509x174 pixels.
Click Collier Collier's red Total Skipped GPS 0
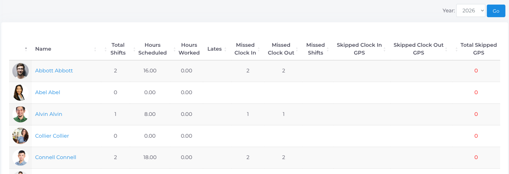[476, 136]
